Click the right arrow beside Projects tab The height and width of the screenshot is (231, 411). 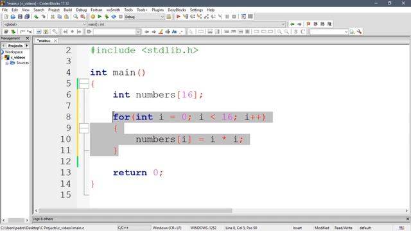[x=27, y=46]
